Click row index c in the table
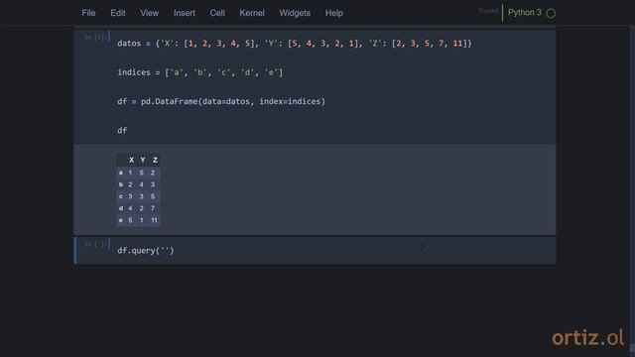 121,196
